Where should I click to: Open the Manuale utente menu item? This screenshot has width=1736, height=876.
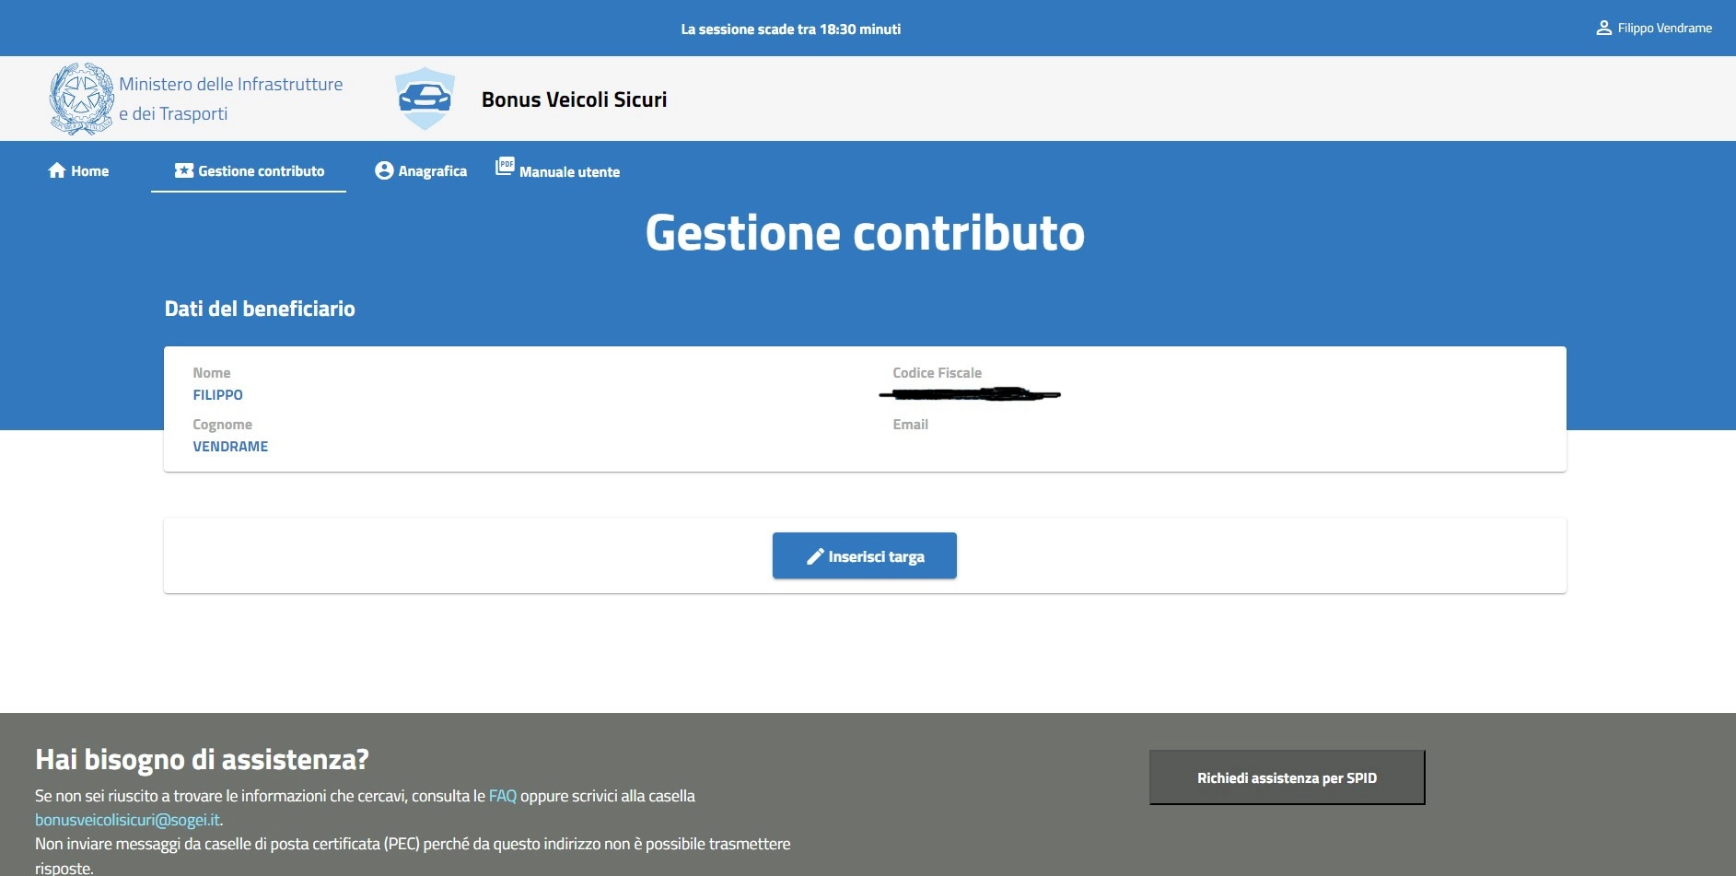pyautogui.click(x=569, y=172)
